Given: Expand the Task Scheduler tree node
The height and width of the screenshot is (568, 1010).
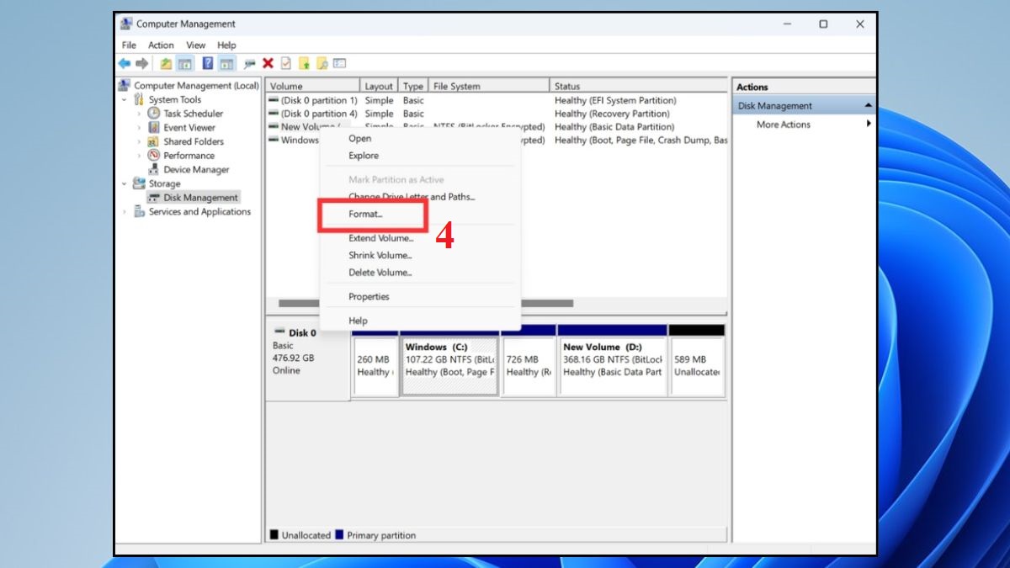Looking at the screenshot, I should coord(139,113).
